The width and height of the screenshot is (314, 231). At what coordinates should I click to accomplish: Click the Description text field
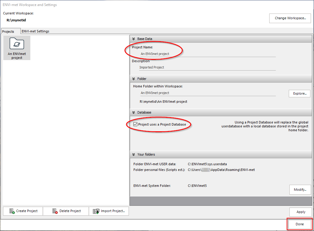click(x=207, y=67)
